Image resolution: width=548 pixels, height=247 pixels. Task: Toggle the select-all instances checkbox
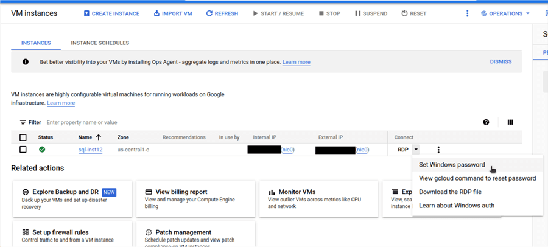coord(23,137)
